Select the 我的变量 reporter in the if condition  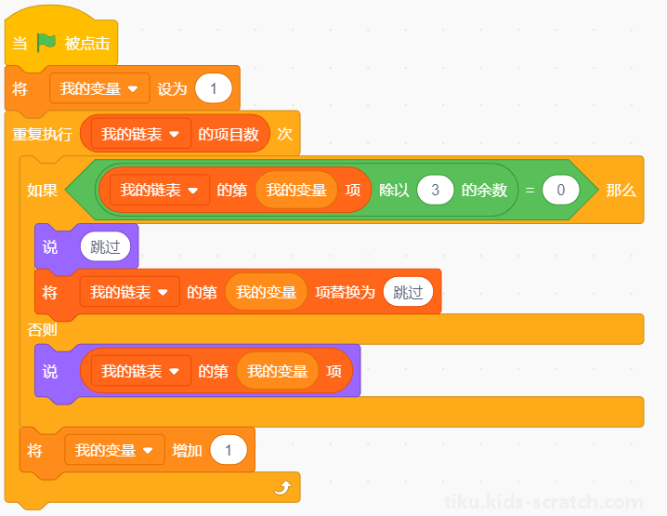[x=296, y=190]
